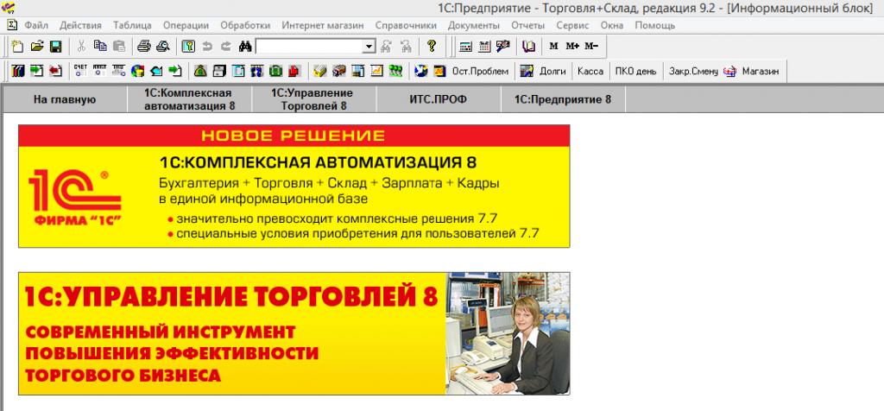Viewport: 884px width, 411px height.
Task: Open the calendar icon in toolbar
Action: (484, 47)
